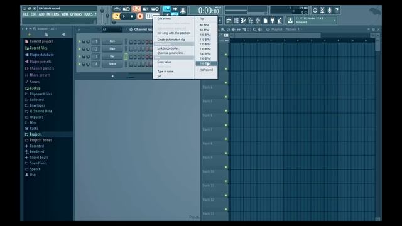402x226 pixels.
Task: Open the piano roll view icon
Action: pyautogui.click(x=243, y=21)
